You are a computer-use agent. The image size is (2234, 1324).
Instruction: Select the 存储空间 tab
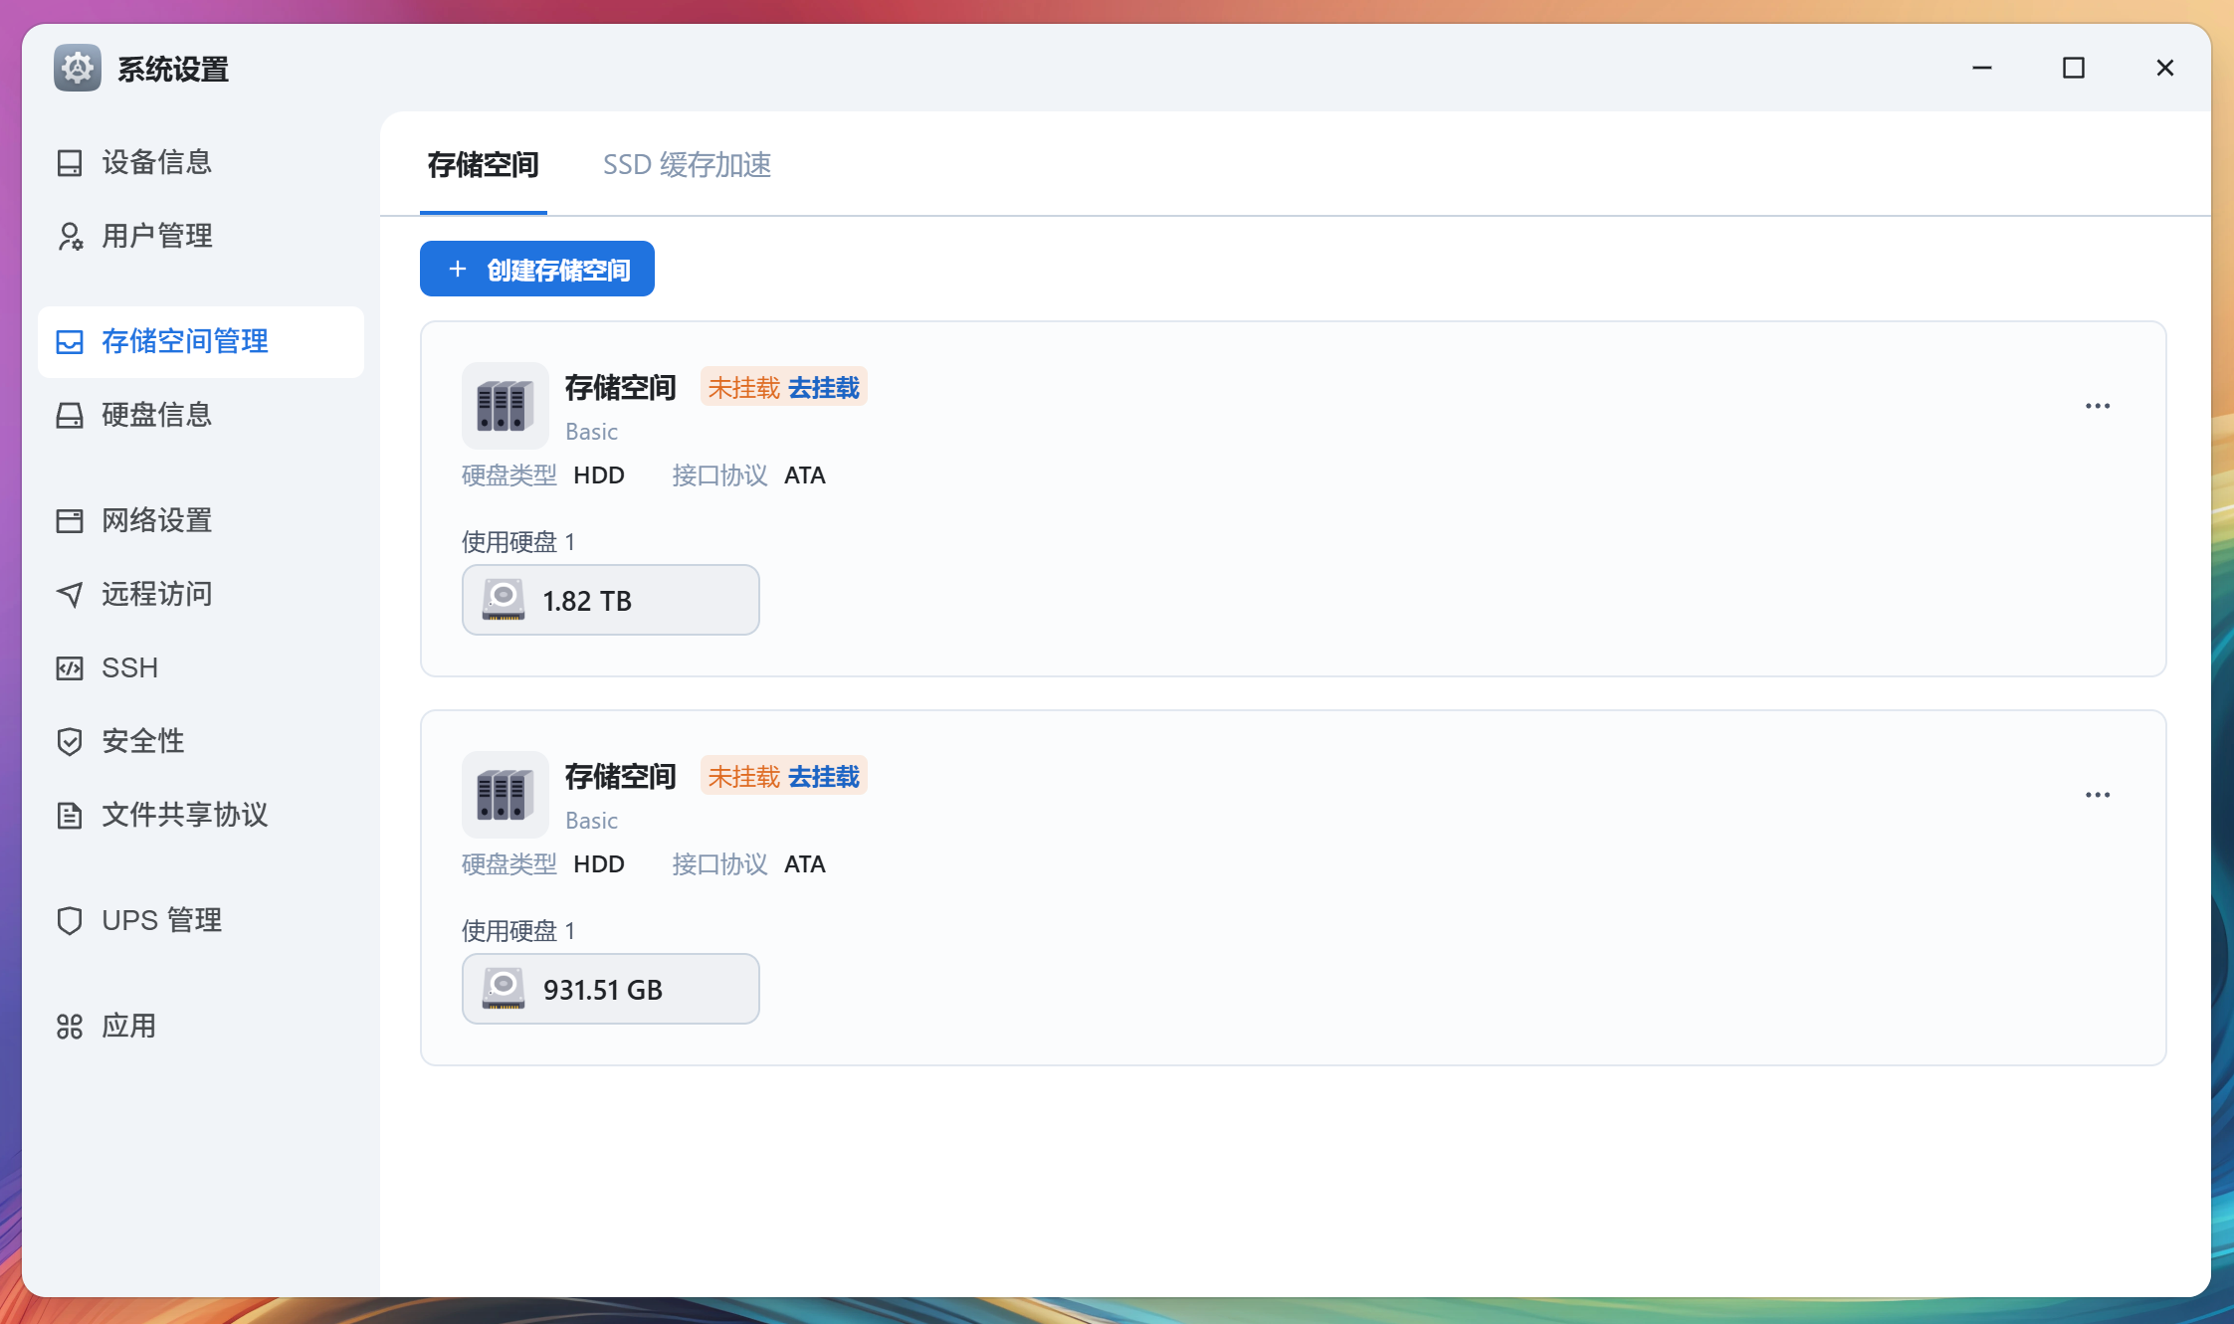pos(484,164)
